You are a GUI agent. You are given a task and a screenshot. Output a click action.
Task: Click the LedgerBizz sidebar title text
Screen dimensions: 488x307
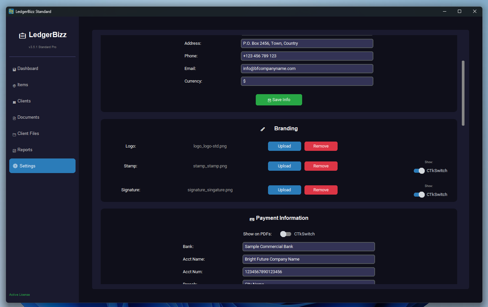point(48,35)
